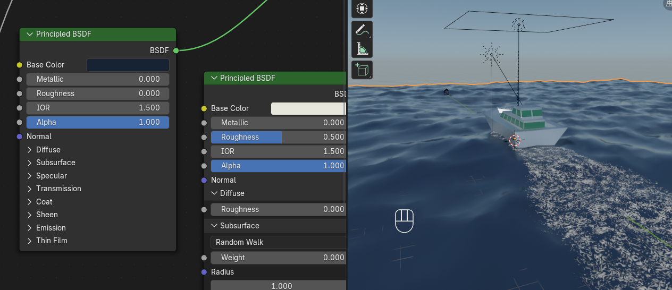Viewport: 672px width, 290px height.
Task: Adjust the Alpha slider on right node
Action: tap(279, 166)
